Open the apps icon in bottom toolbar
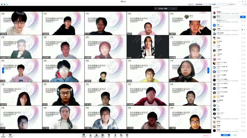The width and height of the screenshot is (247, 138). 121,135
